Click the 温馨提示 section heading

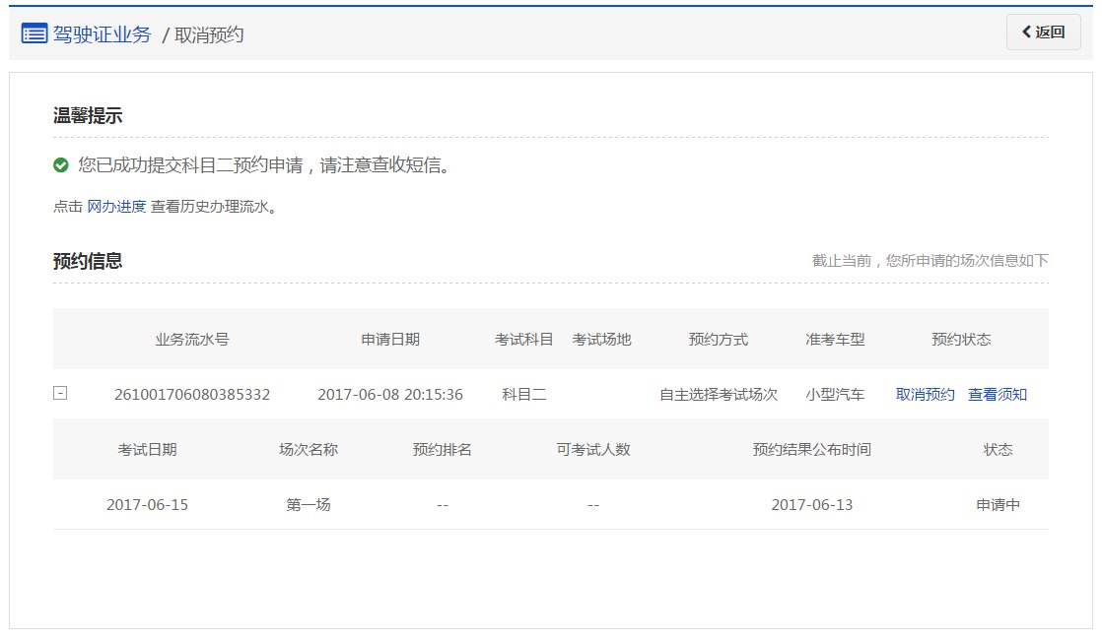click(x=87, y=115)
